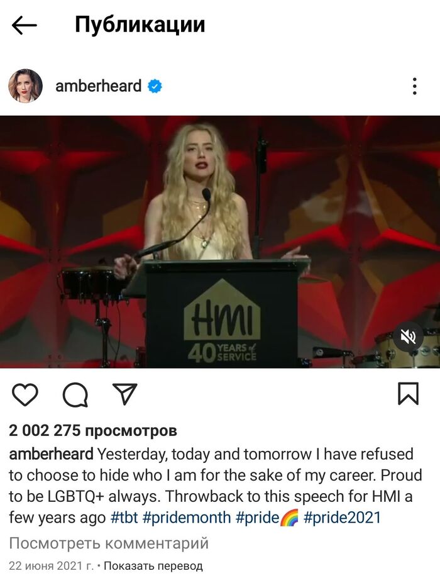
Task: Go back using the arrow icon
Action: (24, 25)
